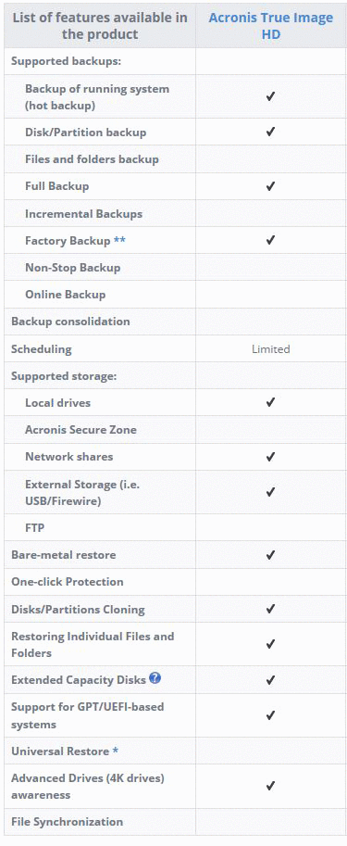
Task: Open the Acronis True Image HD link
Action: pos(271,25)
